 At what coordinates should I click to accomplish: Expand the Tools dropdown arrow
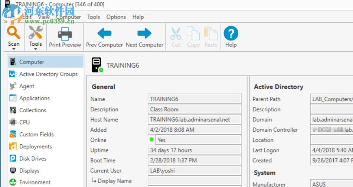36,49
